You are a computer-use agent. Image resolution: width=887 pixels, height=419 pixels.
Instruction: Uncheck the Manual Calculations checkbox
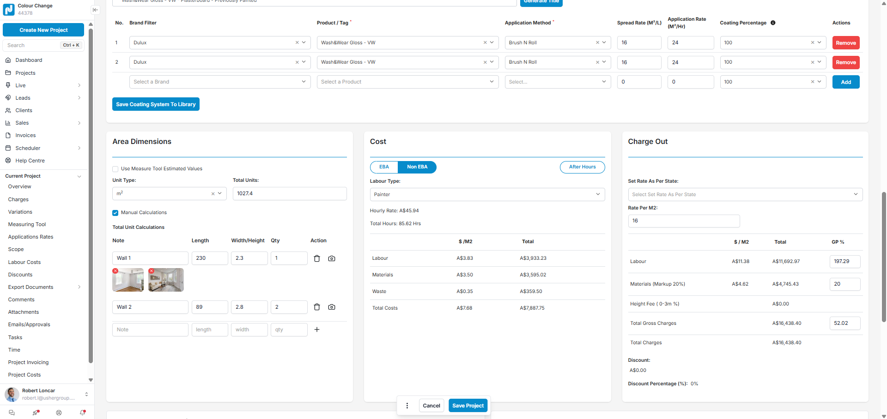coord(115,213)
